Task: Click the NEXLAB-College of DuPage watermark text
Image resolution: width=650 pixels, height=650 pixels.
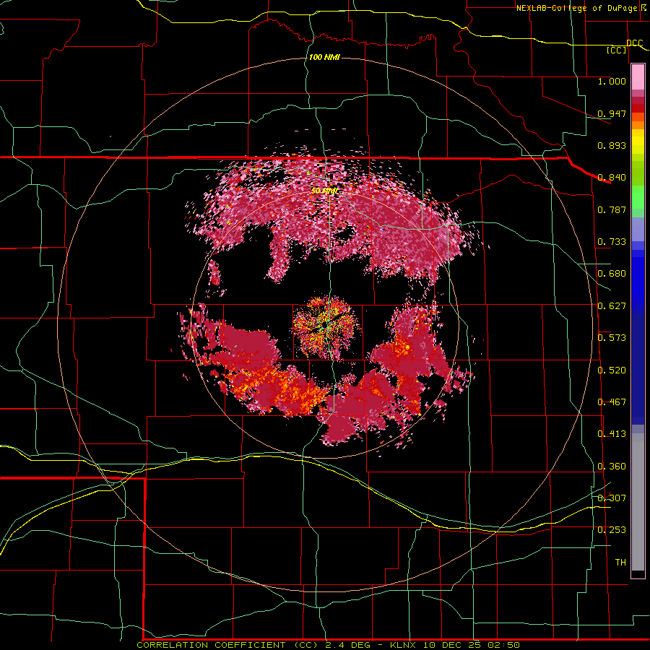Action: [581, 8]
